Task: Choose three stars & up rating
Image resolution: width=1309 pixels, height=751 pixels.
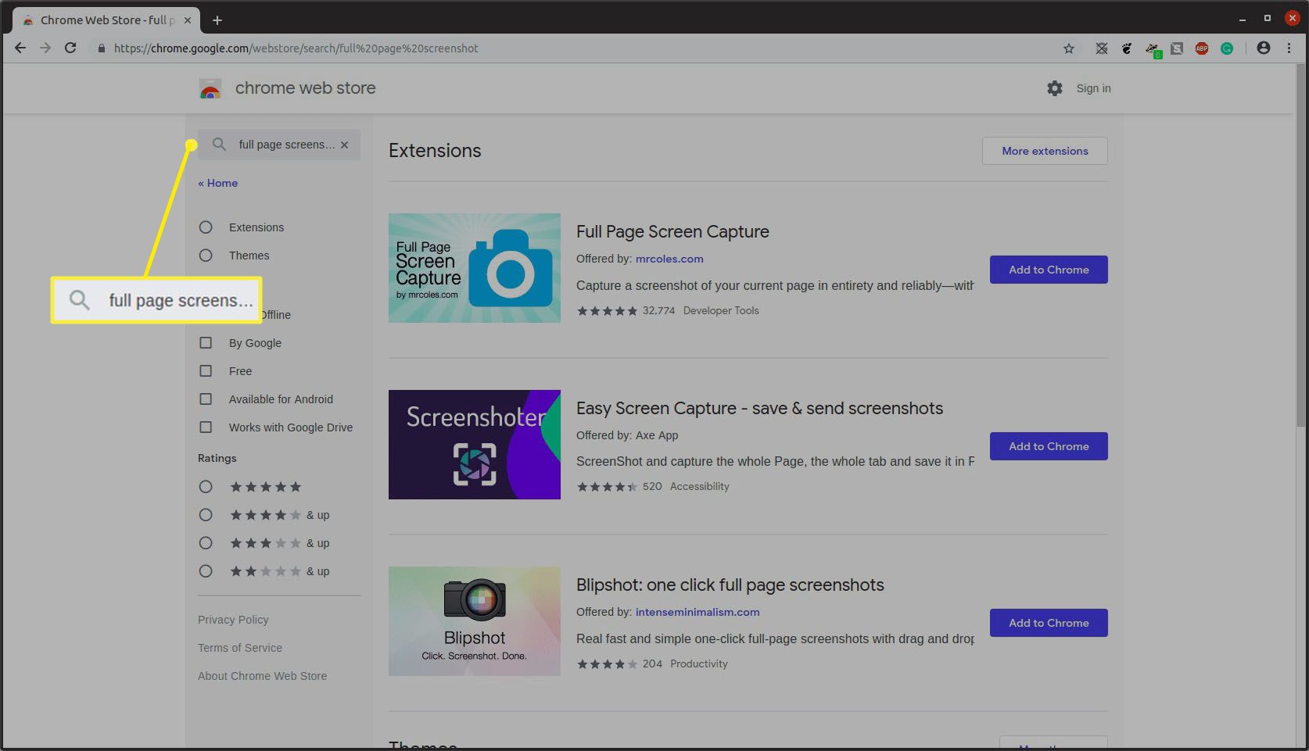Action: [206, 543]
